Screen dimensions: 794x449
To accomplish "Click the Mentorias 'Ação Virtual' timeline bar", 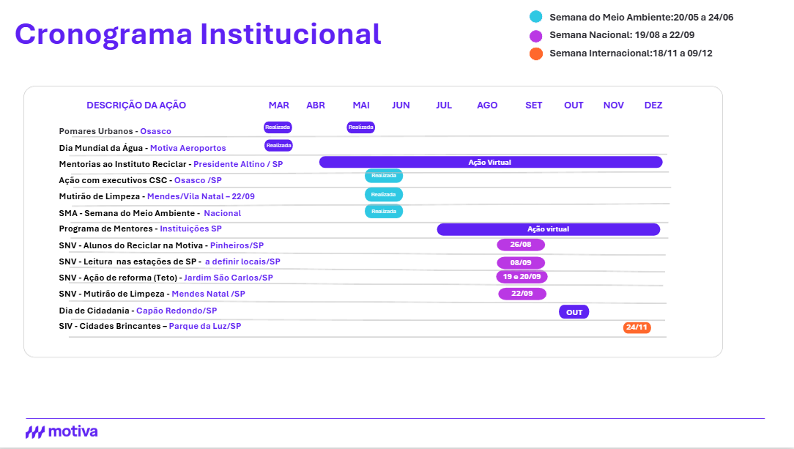I will coord(491,162).
